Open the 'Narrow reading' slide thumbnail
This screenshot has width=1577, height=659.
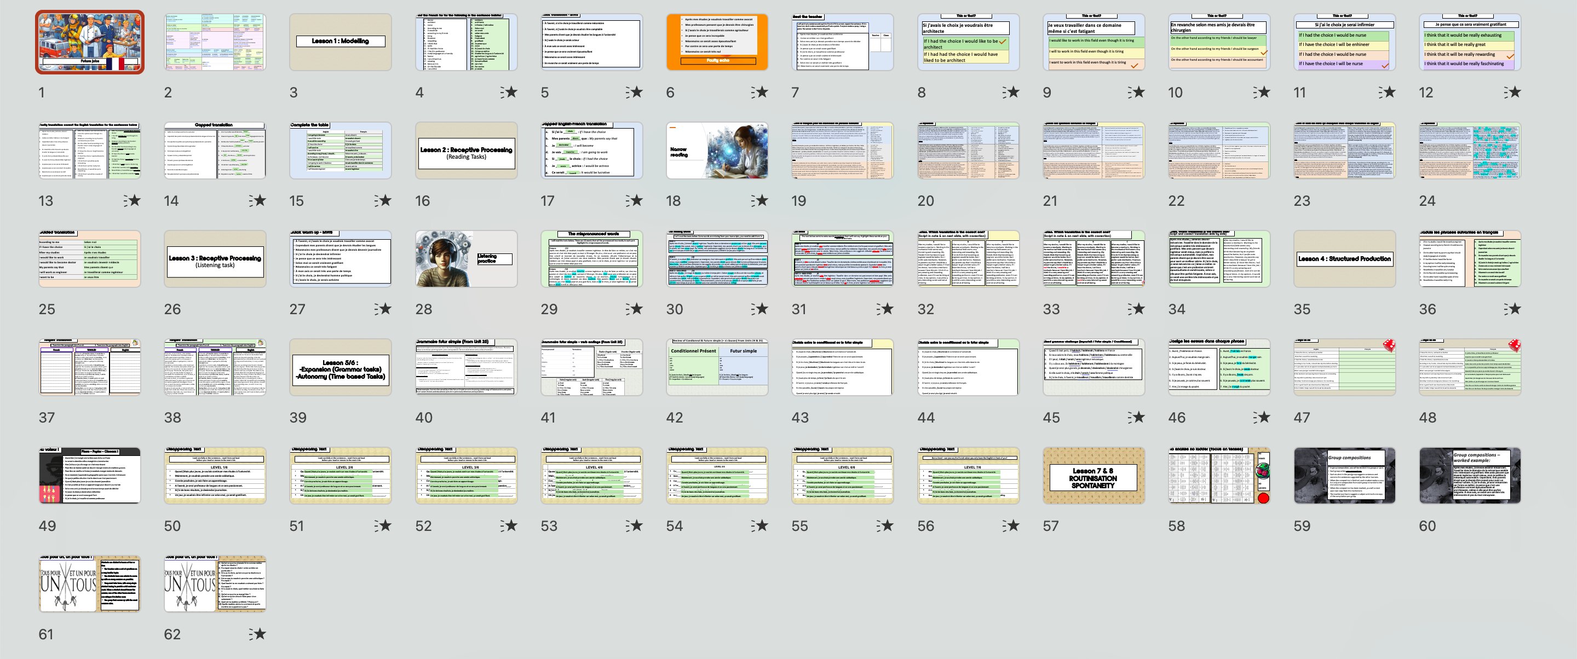pos(717,151)
